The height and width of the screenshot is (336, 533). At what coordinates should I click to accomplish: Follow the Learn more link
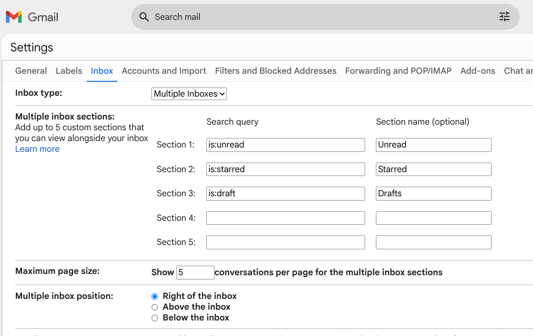pyautogui.click(x=38, y=149)
